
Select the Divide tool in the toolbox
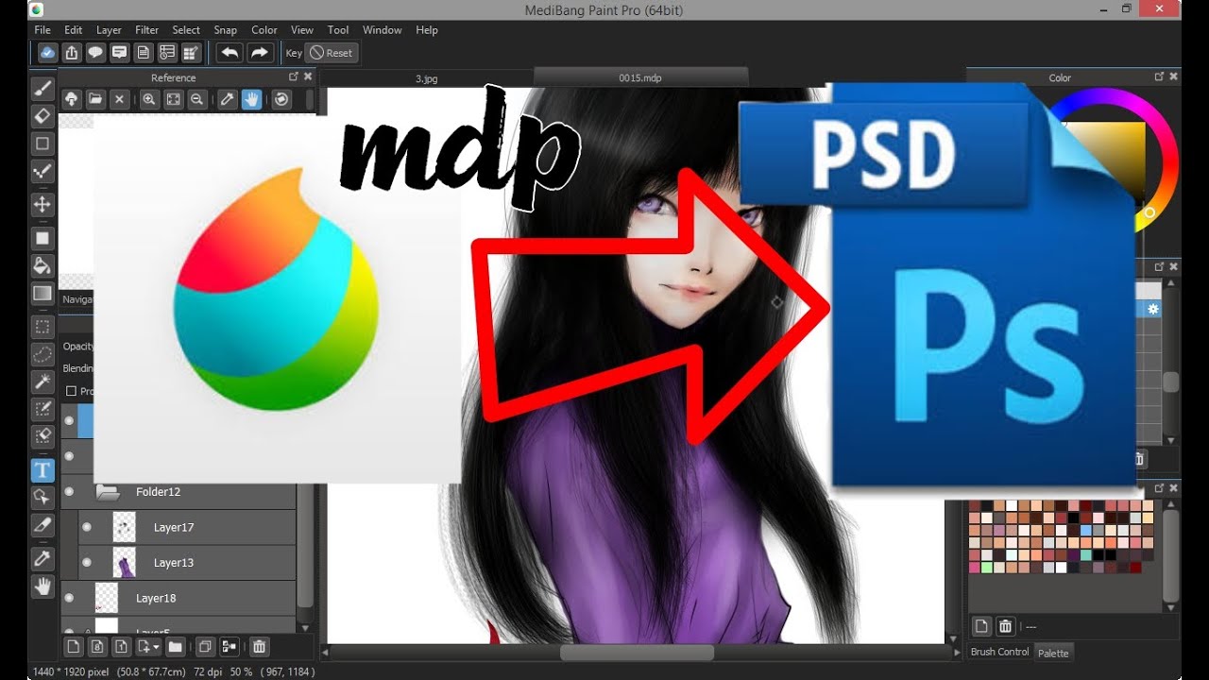(43, 524)
